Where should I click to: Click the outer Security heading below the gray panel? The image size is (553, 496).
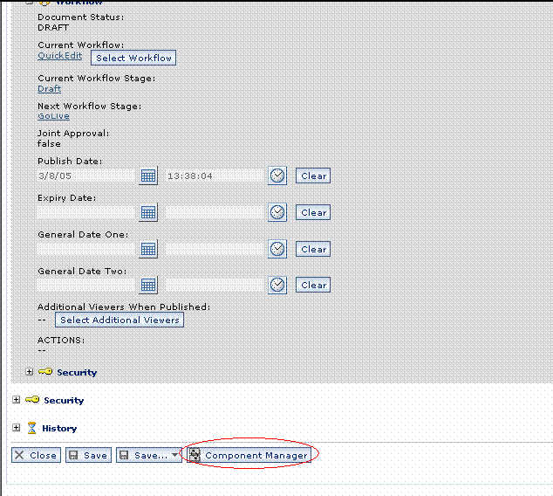(64, 400)
